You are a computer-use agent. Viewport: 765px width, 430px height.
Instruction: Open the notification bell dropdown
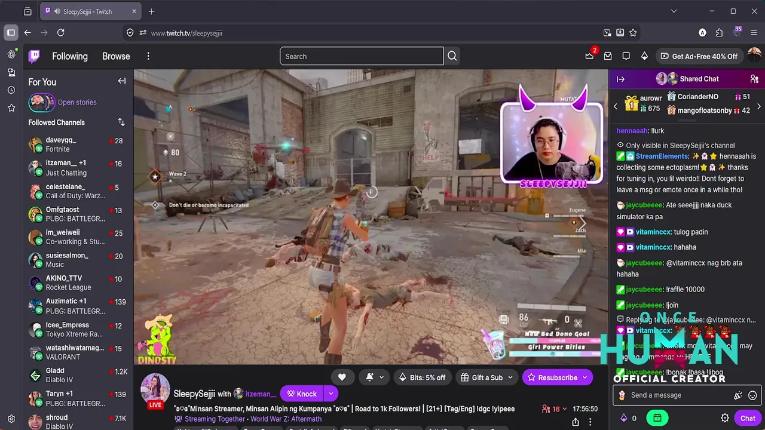(374, 377)
